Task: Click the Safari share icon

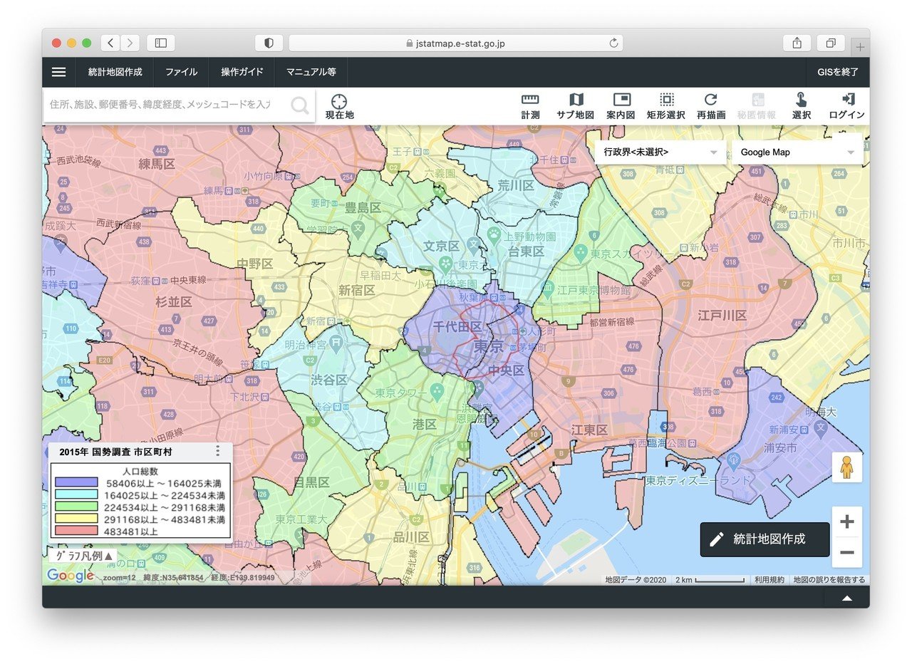Action: click(797, 43)
